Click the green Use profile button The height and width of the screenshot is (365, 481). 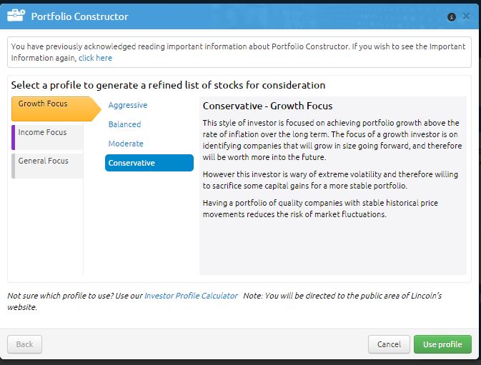tap(442, 344)
